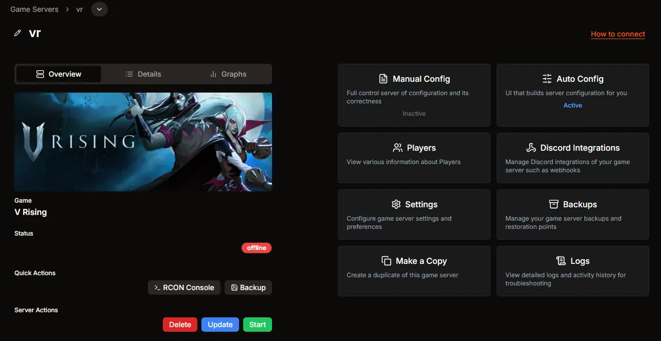The image size is (661, 341).
Task: Navigate back to Game Servers breadcrumb
Action: 34,9
